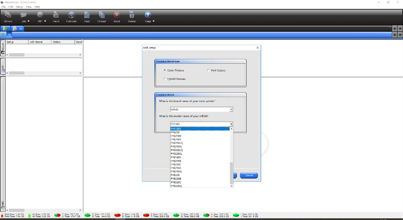Click the model list scroll down arrow

(x=231, y=186)
